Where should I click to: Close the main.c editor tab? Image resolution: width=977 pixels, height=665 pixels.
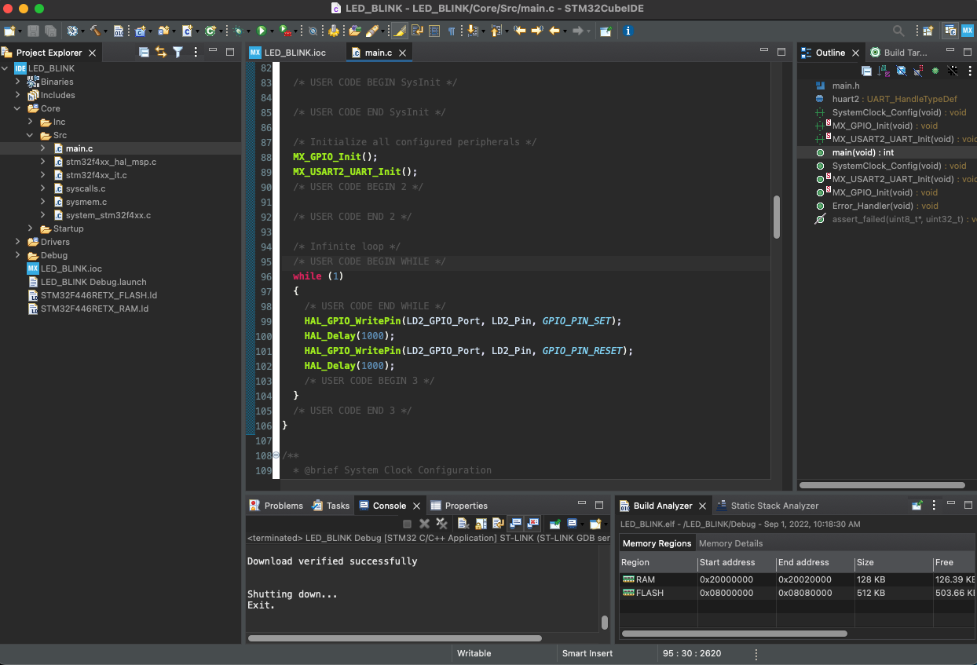click(x=403, y=53)
